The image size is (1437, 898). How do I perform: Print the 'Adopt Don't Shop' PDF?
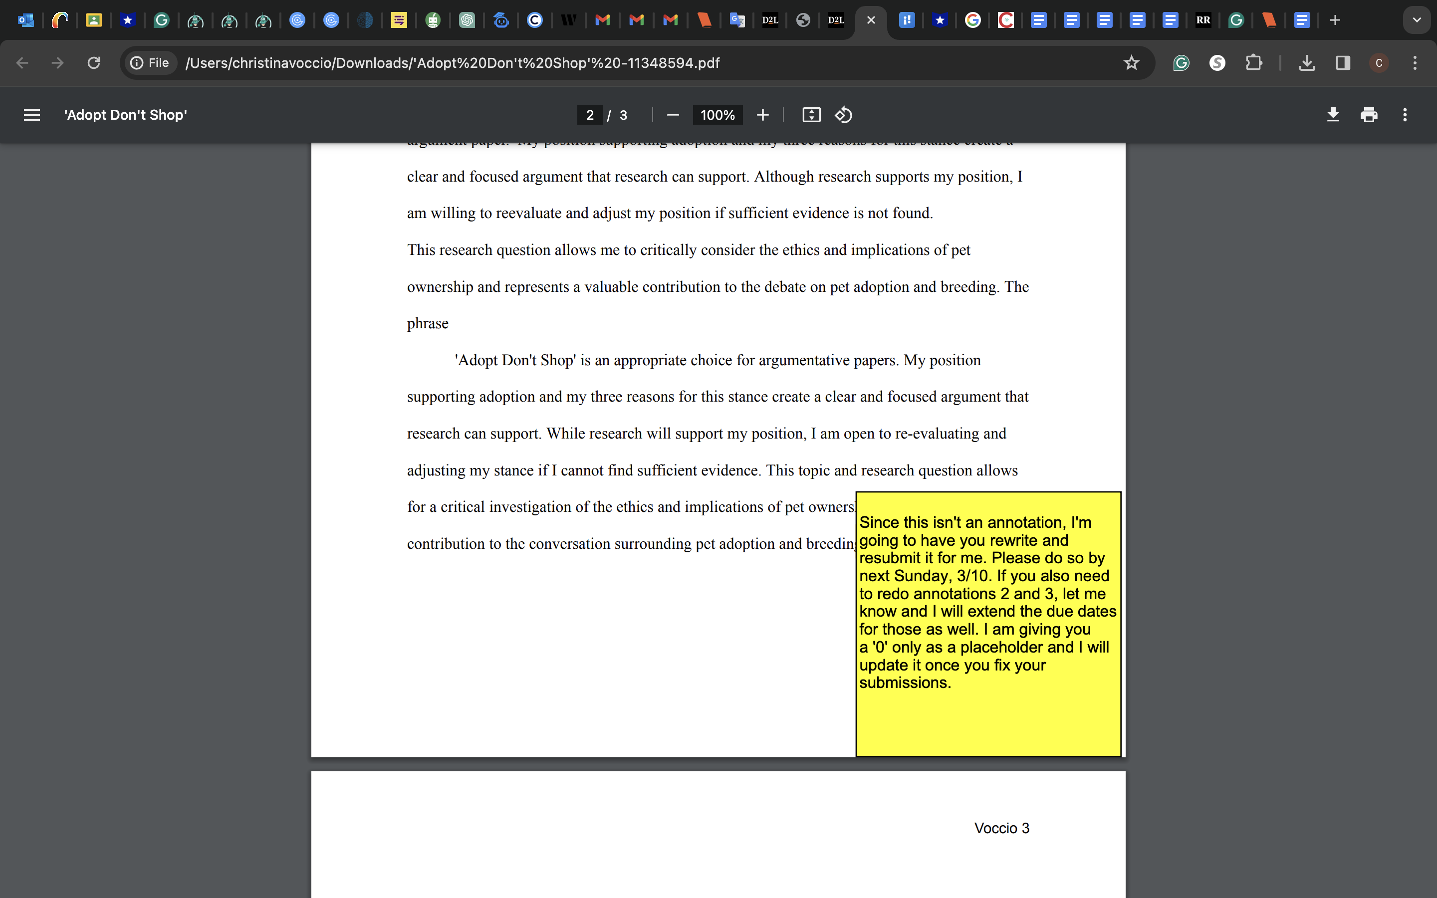(x=1369, y=115)
